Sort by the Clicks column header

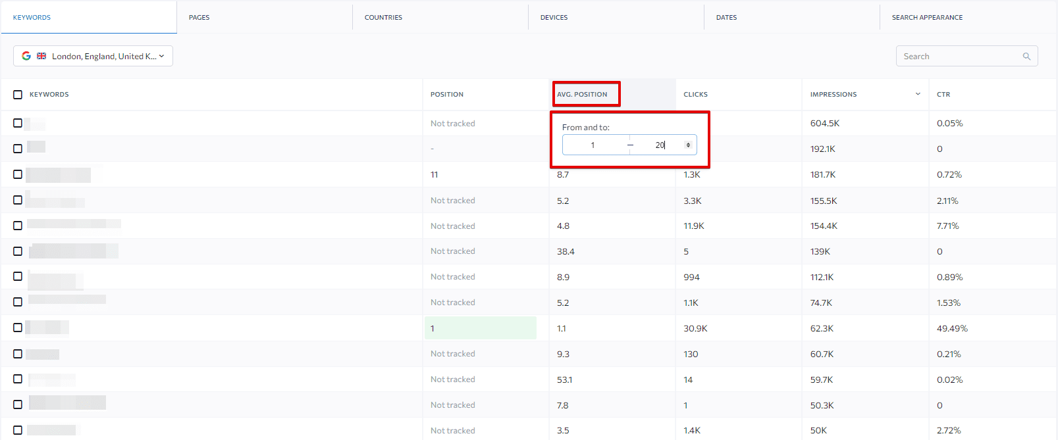[695, 95]
